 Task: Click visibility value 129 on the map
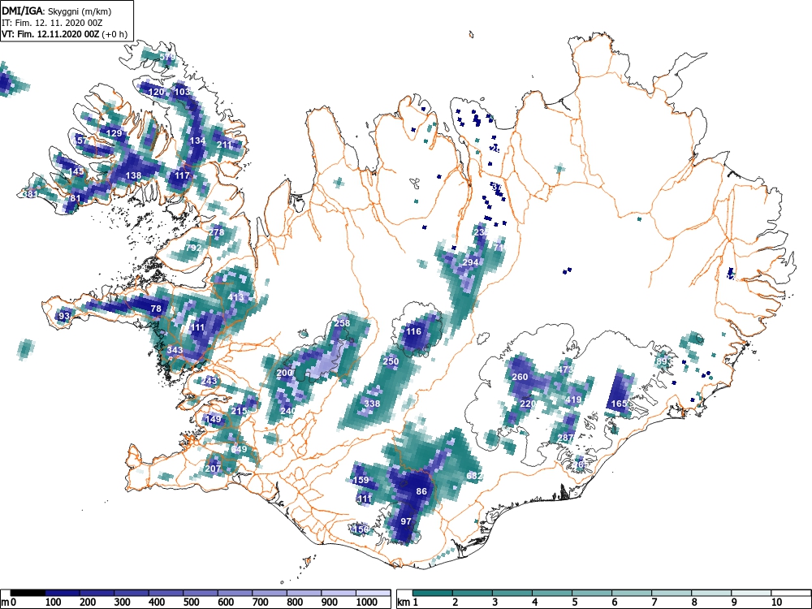(x=114, y=134)
